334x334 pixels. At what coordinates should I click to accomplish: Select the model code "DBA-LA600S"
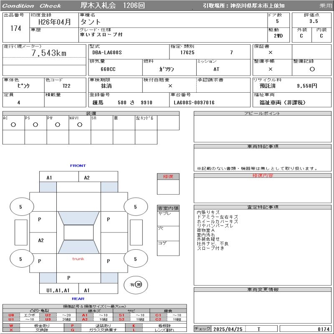click(x=107, y=53)
